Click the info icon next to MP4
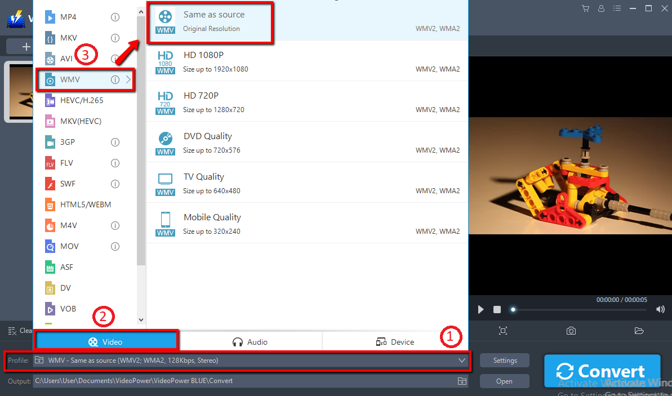 pos(115,17)
